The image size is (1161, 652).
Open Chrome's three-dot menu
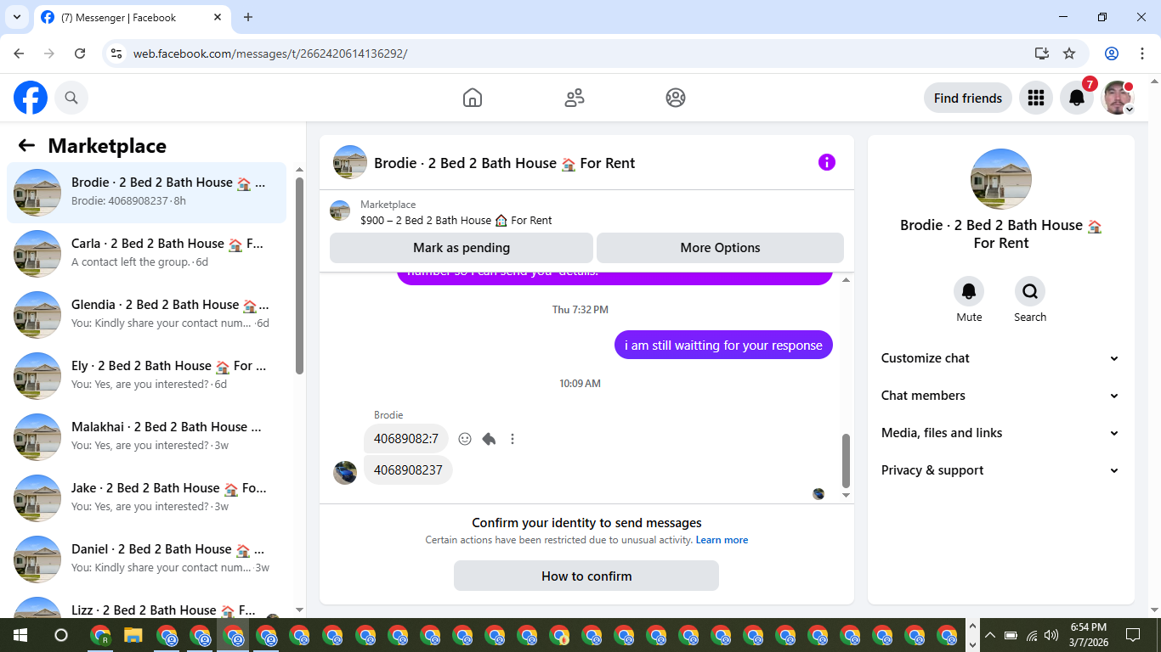1141,53
